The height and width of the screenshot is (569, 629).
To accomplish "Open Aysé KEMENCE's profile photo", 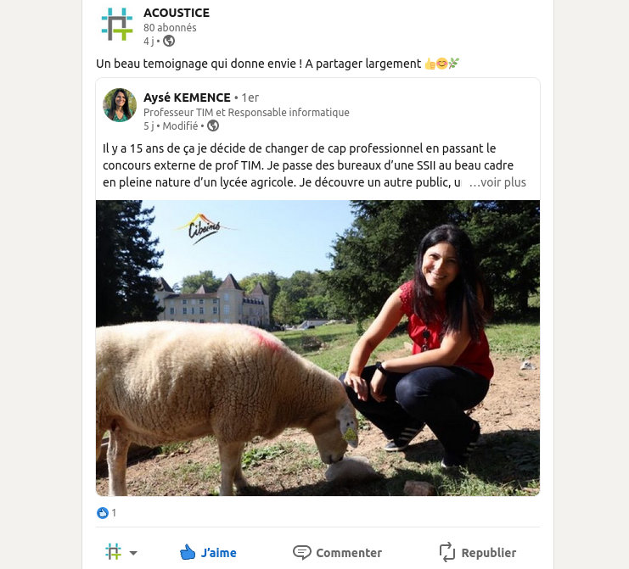I will (x=120, y=105).
